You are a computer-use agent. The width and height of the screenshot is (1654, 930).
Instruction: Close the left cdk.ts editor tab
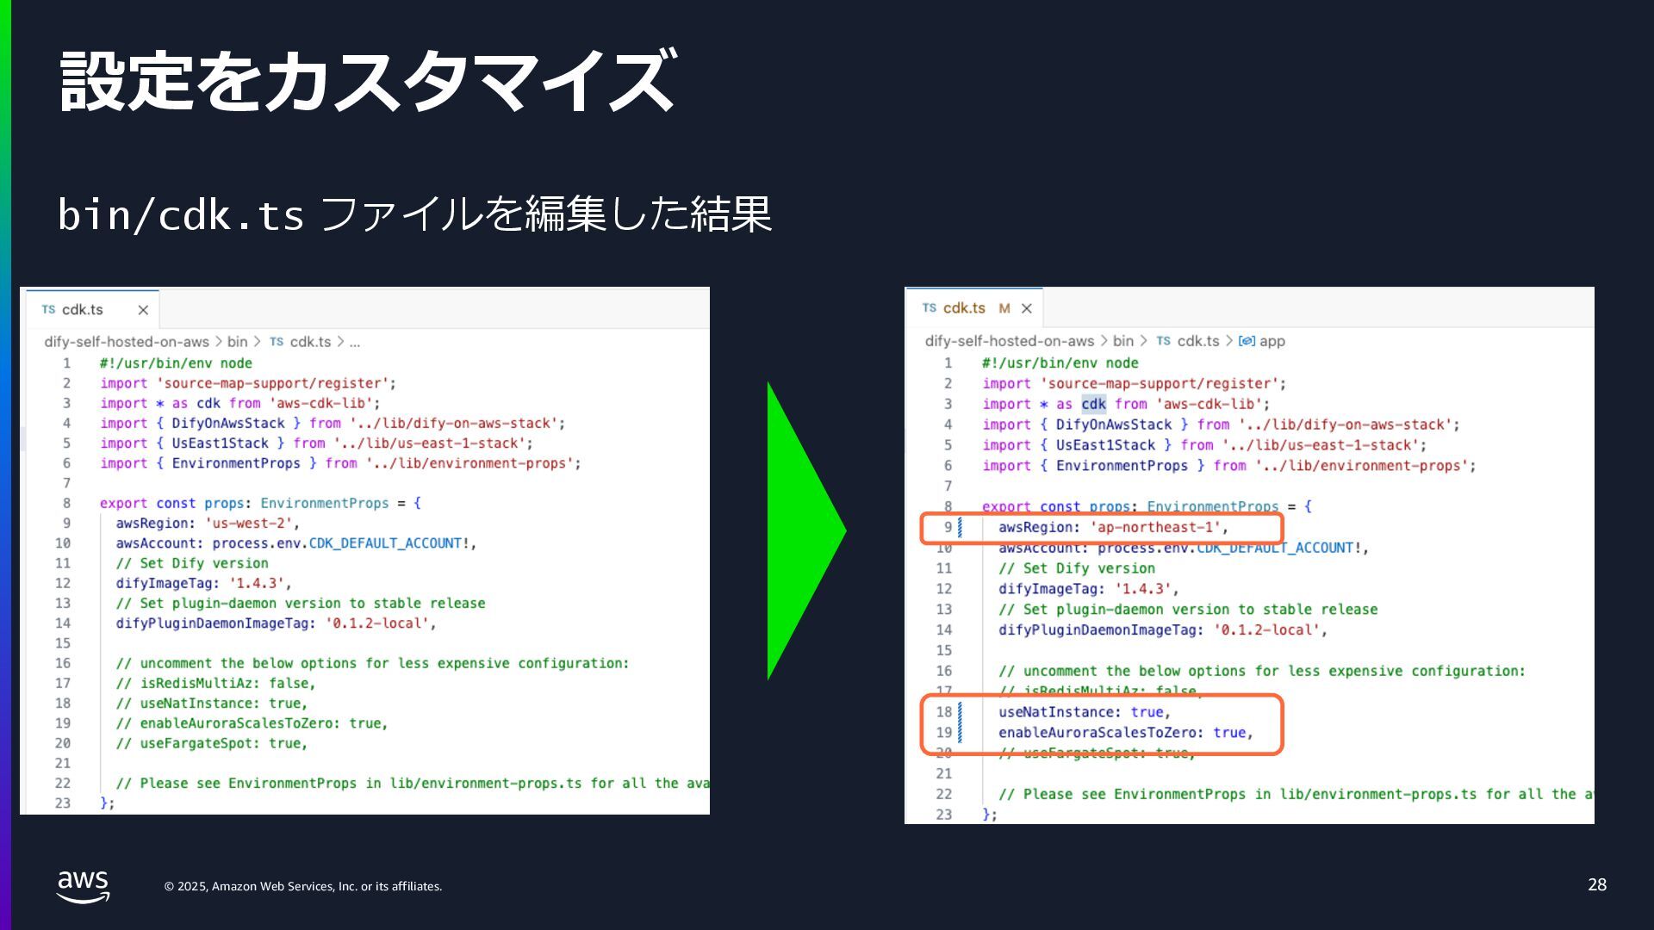143,310
